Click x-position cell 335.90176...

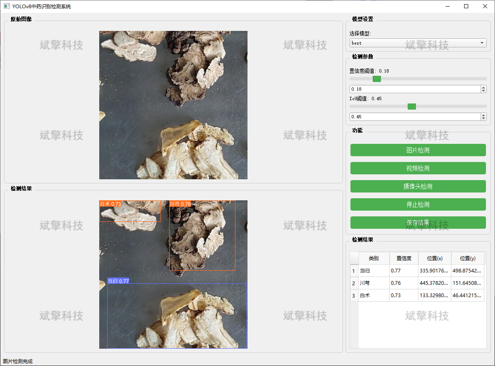(x=435, y=271)
